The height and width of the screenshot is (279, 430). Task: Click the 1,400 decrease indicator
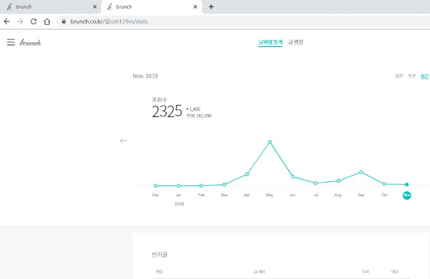pos(193,109)
